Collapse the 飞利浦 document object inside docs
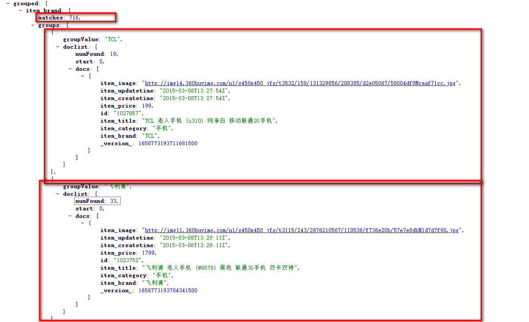The width and height of the screenshot is (529, 322). (x=83, y=223)
